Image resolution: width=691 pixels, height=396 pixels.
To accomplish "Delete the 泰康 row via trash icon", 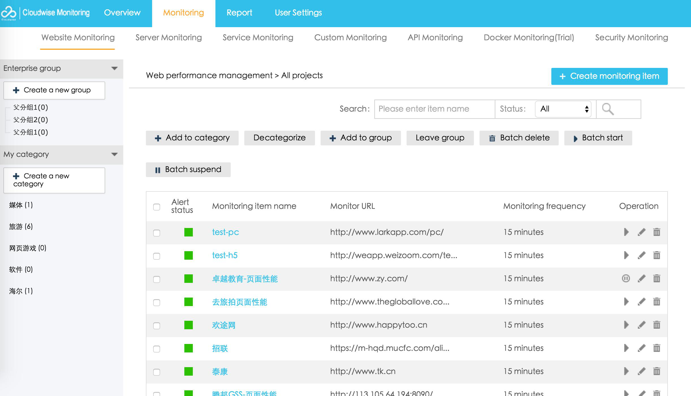I will click(x=657, y=371).
